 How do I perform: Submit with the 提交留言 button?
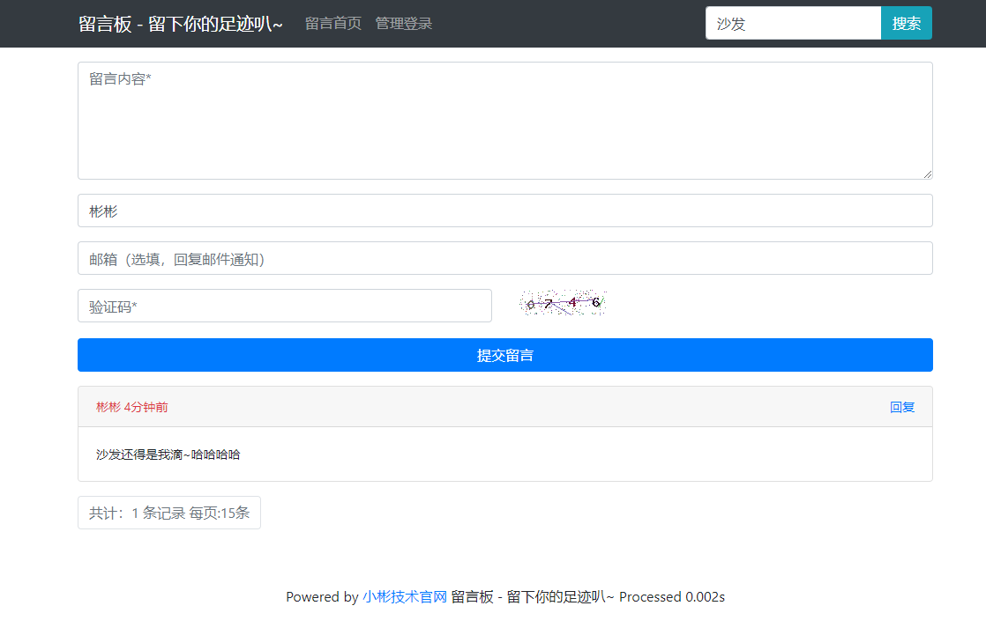tap(504, 356)
